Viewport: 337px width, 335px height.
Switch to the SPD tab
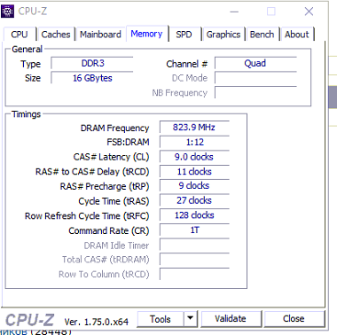(184, 35)
